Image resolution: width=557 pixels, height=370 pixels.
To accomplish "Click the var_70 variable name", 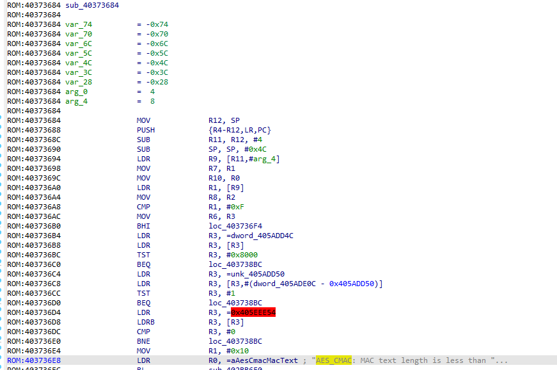I will coord(79,34).
